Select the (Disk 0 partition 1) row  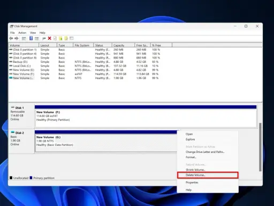click(85, 49)
